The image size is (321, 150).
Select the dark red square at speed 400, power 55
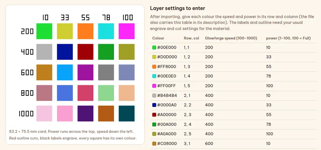(85, 52)
